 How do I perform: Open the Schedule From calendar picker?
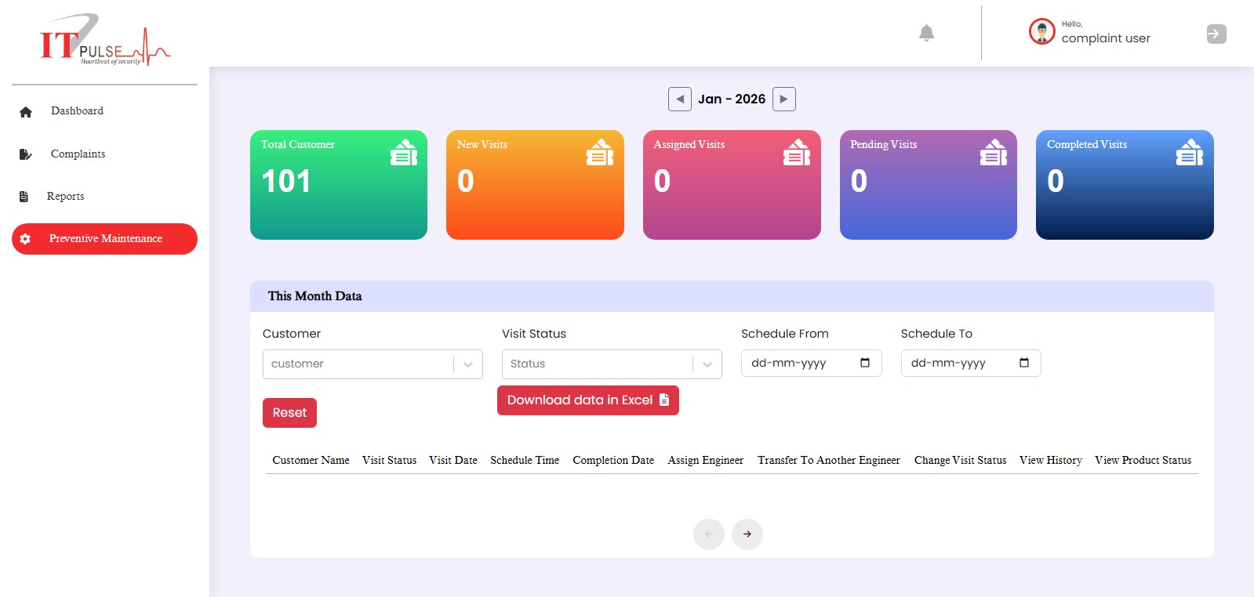coord(865,363)
